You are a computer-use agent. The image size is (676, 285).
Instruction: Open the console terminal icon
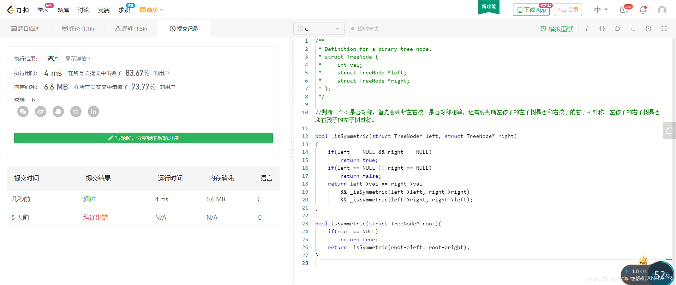click(x=633, y=29)
